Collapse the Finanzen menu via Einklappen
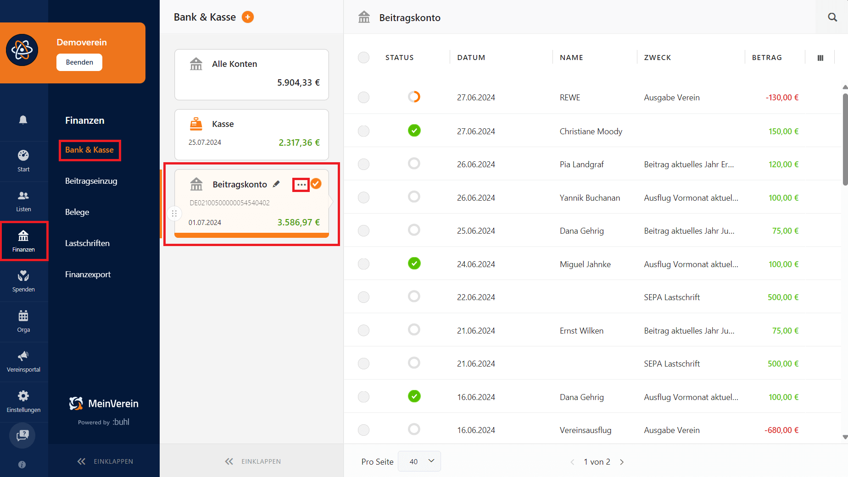 [x=105, y=461]
